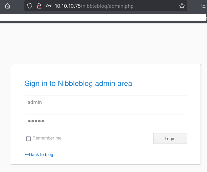The width and height of the screenshot is (207, 172).
Task: Follow the "Back to blog" link
Action: [x=41, y=155]
